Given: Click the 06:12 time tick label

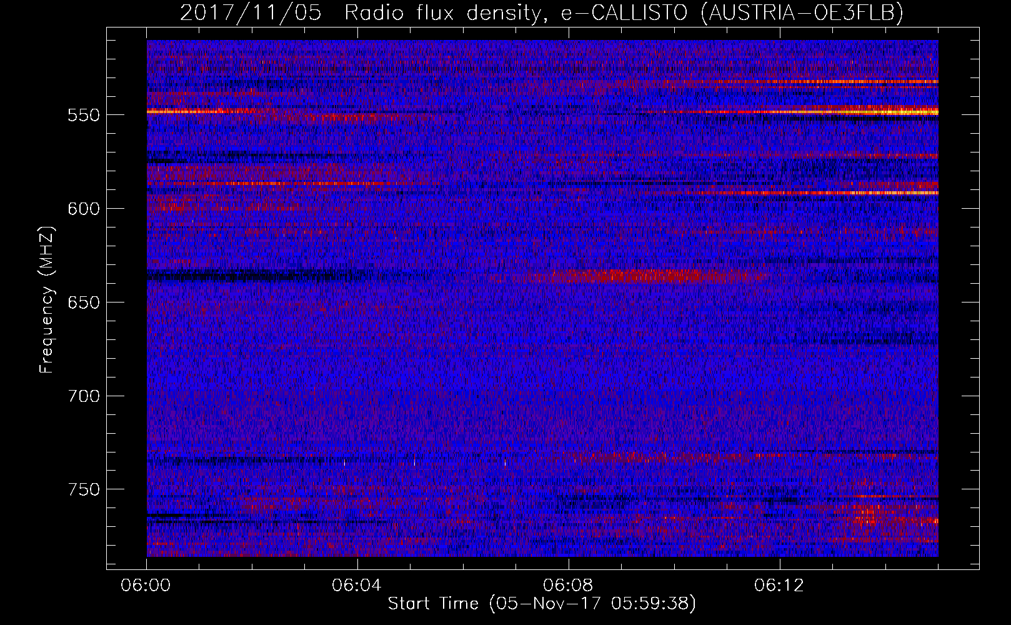Looking at the screenshot, I should [779, 586].
